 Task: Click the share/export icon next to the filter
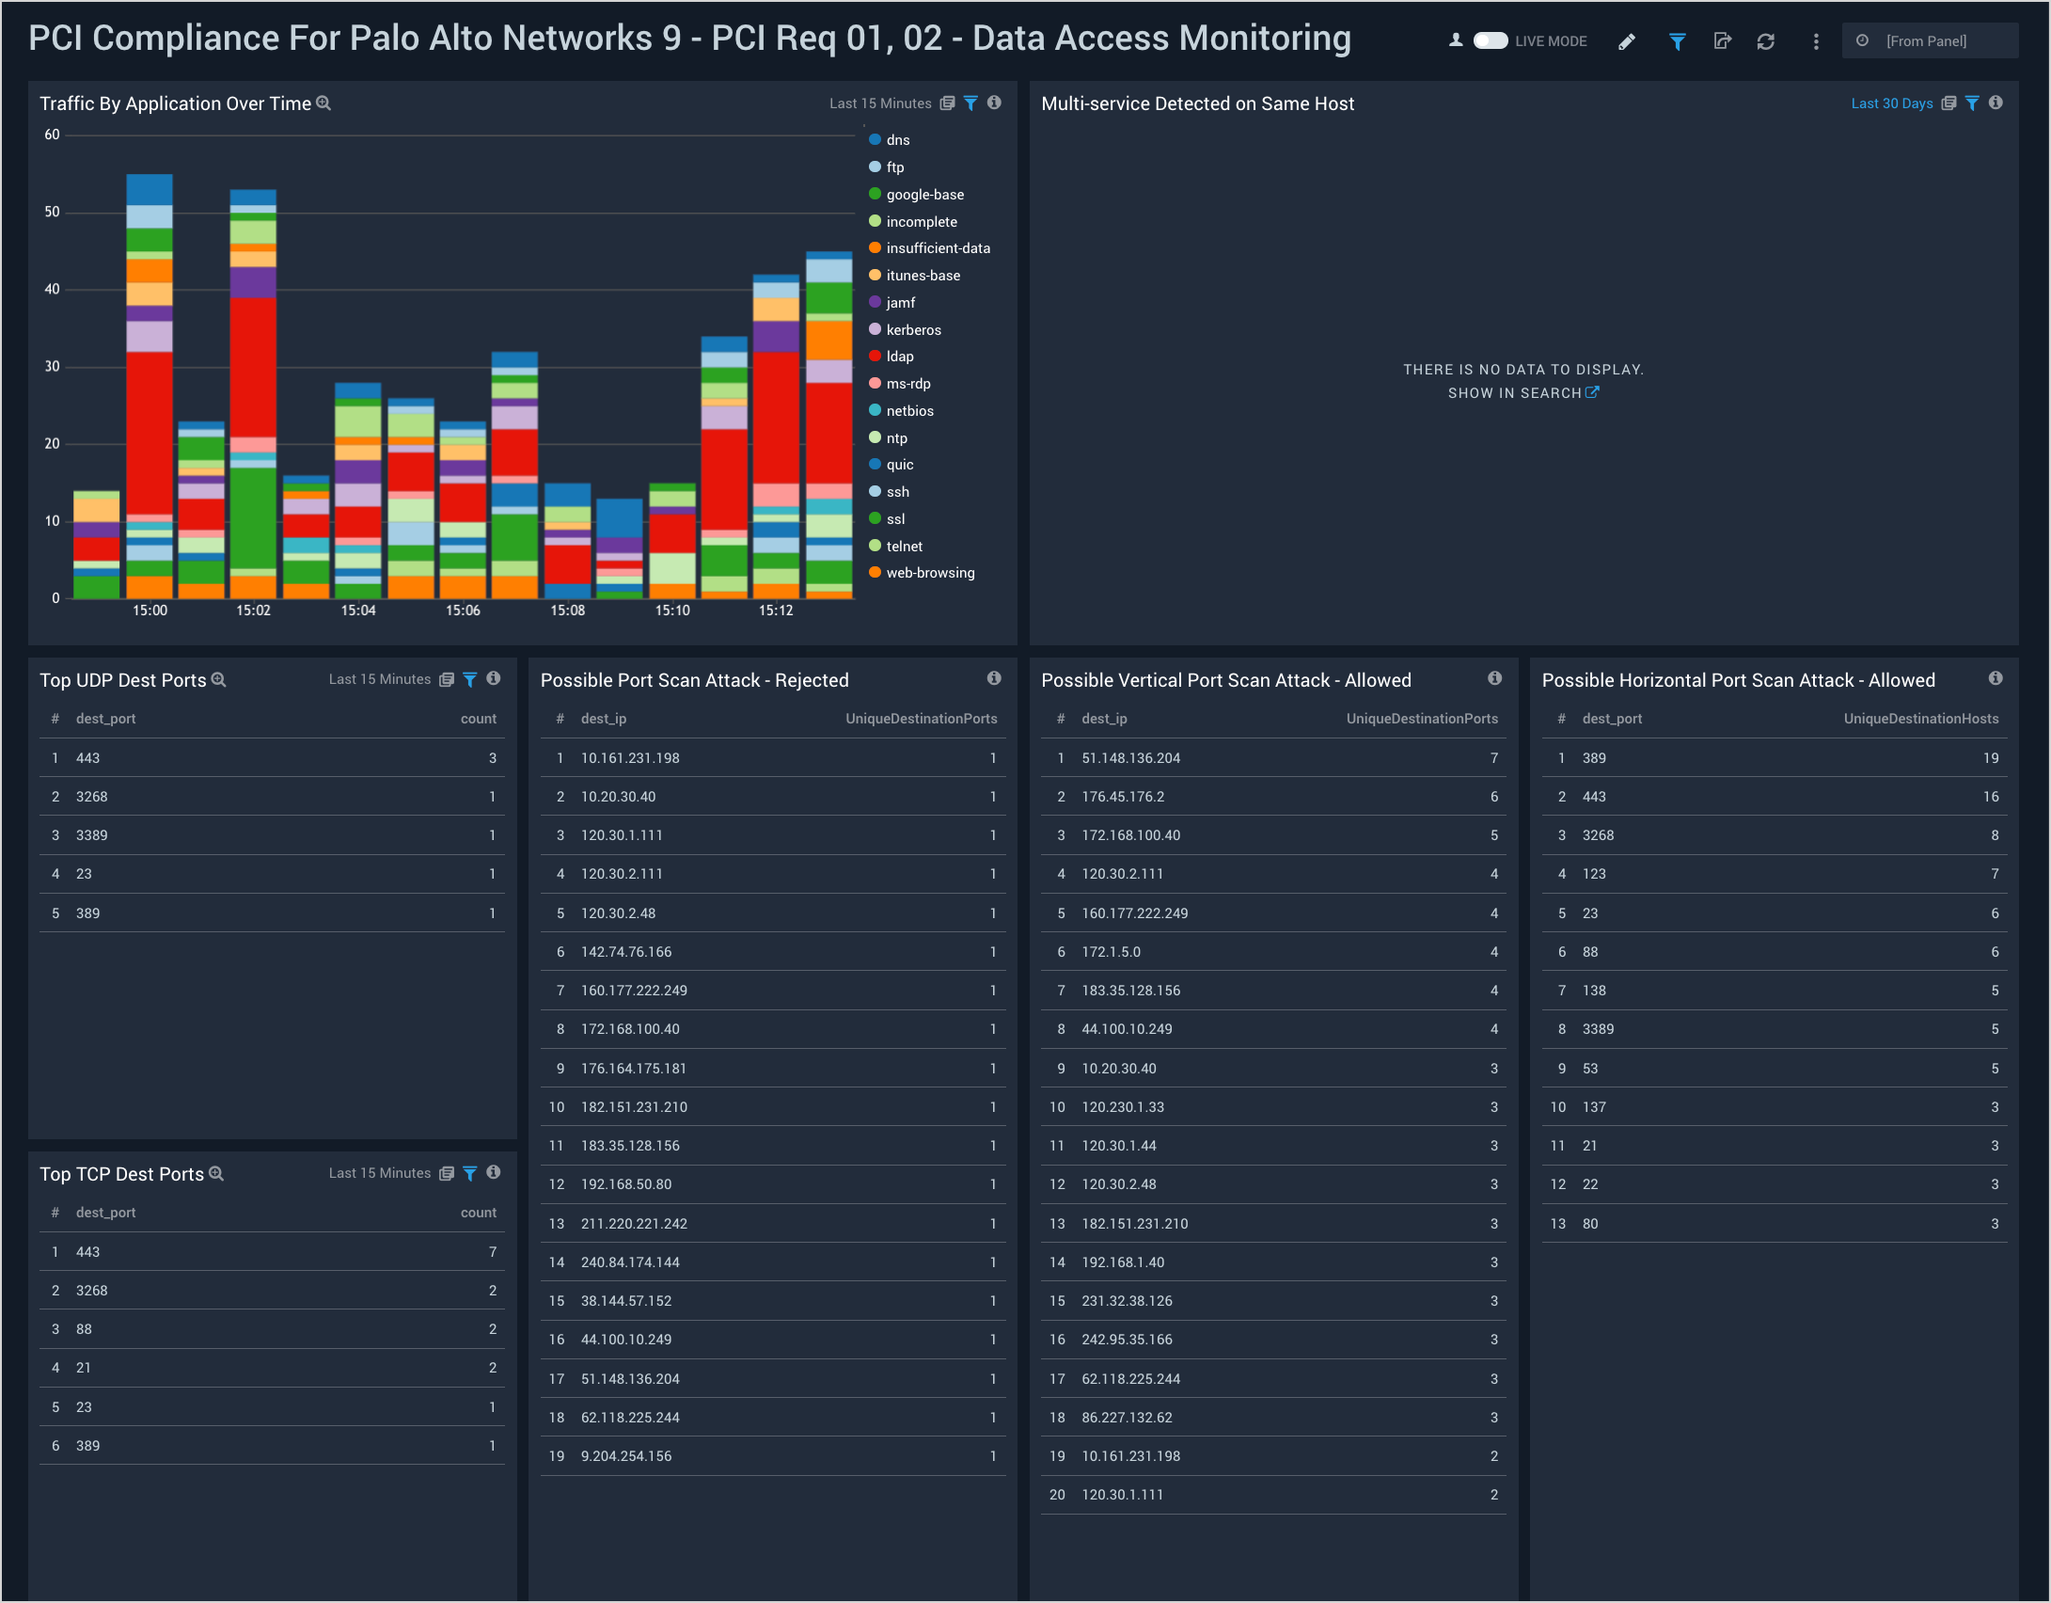1723,41
